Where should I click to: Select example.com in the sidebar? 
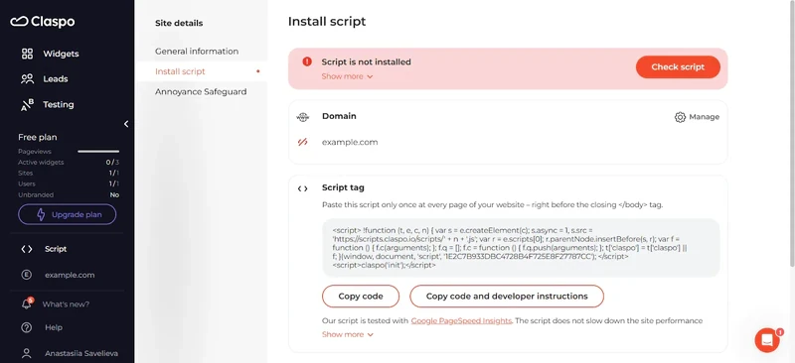coord(70,275)
